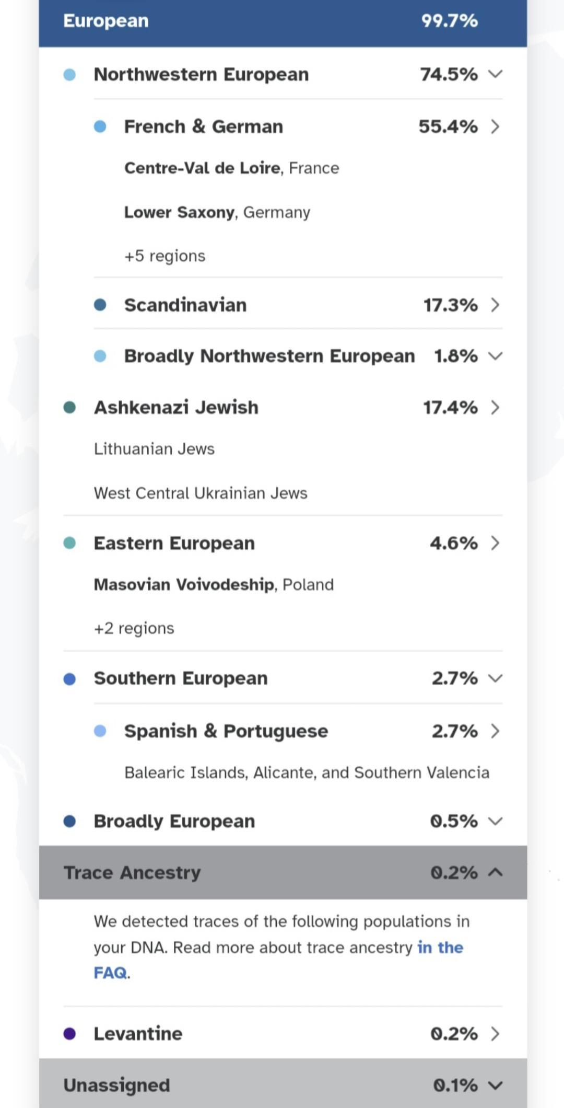Viewport: 564px width, 1108px height.
Task: Open Spanish & Portuguese details arrow
Action: point(495,731)
